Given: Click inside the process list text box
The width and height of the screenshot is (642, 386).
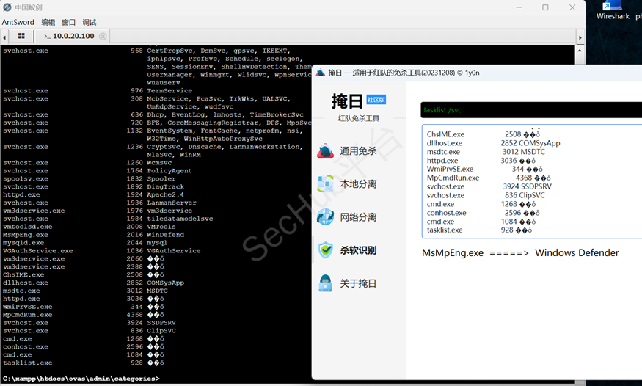Looking at the screenshot, I should (x=532, y=181).
